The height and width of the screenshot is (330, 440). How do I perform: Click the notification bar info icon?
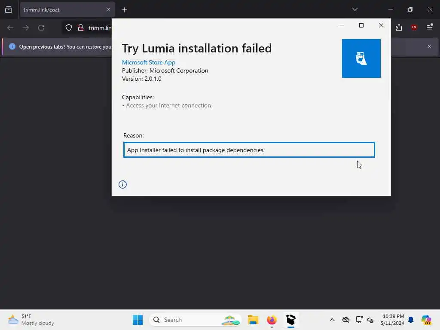[12, 46]
